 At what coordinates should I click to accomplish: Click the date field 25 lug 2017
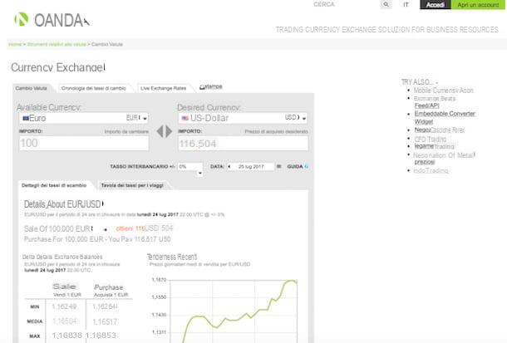[x=251, y=167]
